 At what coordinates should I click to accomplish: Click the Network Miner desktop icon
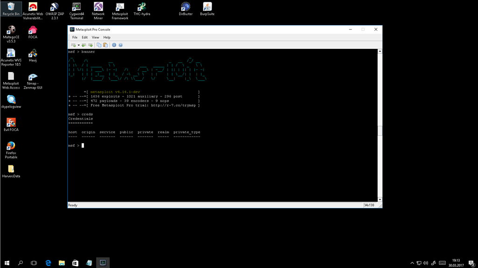coord(98,11)
